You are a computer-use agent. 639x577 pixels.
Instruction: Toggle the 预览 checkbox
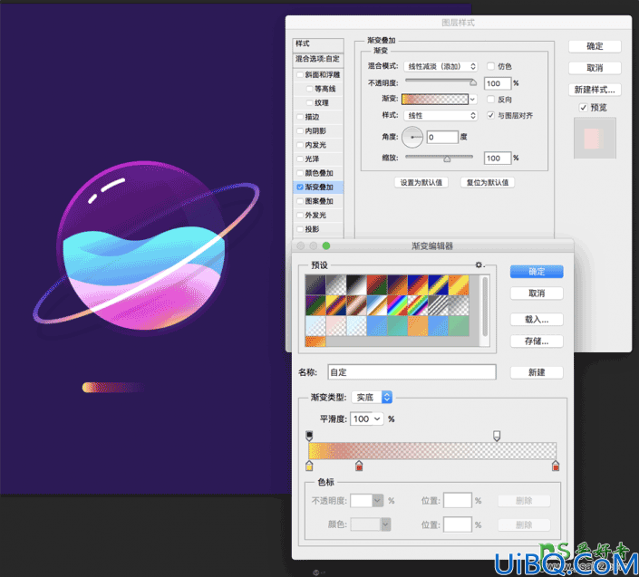pyautogui.click(x=583, y=108)
